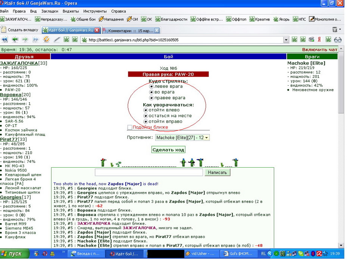This screenshot has width=347, height=260.
Task: Open Georgies player profile link
Action: tap(10, 197)
